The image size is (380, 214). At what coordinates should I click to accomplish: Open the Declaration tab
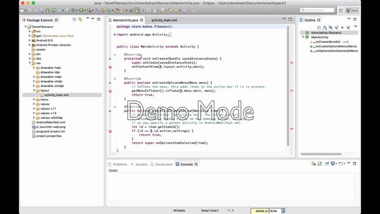tap(161, 165)
